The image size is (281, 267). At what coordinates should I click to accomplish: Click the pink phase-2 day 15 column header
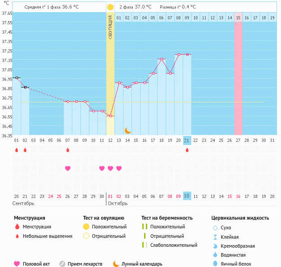[238, 18]
